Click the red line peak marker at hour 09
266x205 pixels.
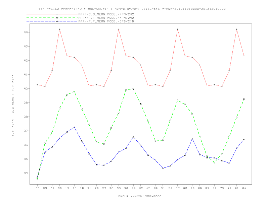(59, 29)
